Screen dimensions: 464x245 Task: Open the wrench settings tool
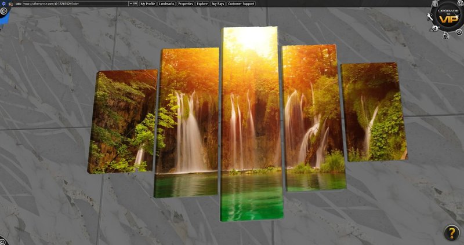click(x=430, y=17)
